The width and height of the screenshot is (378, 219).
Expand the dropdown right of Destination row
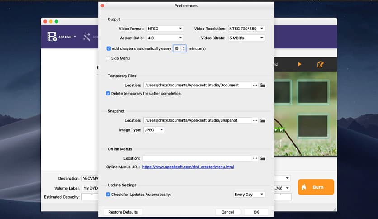pyautogui.click(x=287, y=178)
